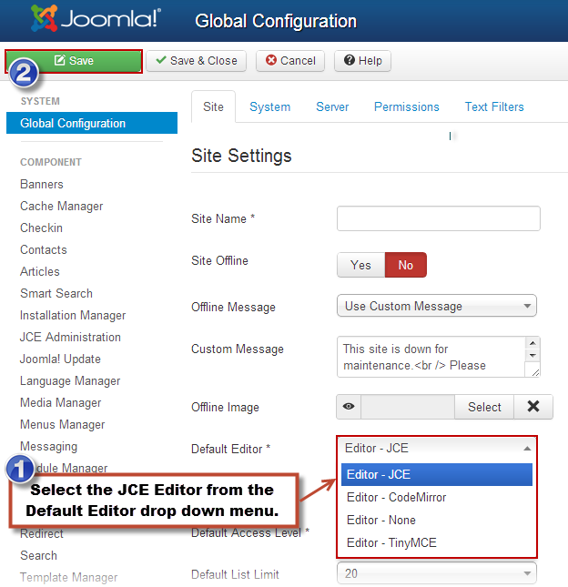568x587 pixels.
Task: Open Language Manager link
Action: tap(70, 381)
